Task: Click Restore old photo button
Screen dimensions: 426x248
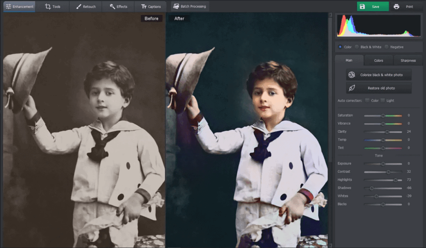Action: click(x=379, y=88)
